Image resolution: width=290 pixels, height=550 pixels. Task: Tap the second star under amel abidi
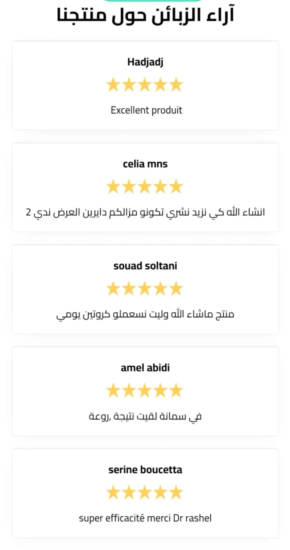tap(129, 391)
